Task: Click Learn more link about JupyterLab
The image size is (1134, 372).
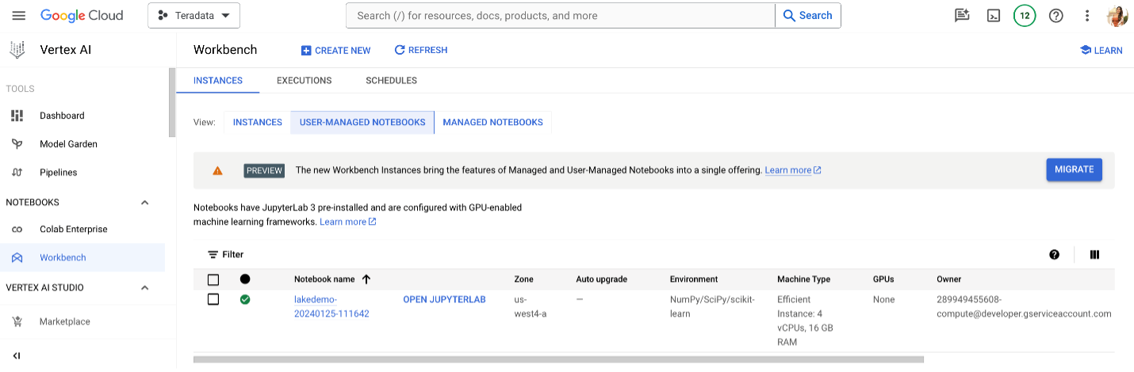Action: (x=347, y=222)
